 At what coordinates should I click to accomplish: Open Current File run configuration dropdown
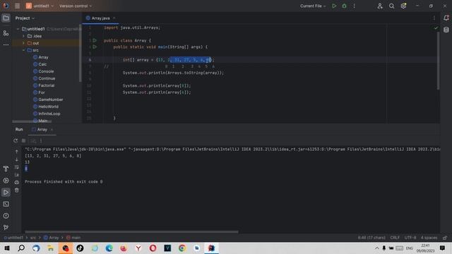click(313, 6)
